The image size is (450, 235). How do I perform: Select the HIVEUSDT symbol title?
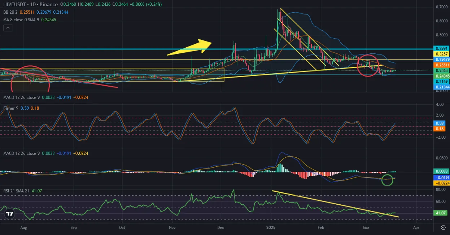pos(15,4)
